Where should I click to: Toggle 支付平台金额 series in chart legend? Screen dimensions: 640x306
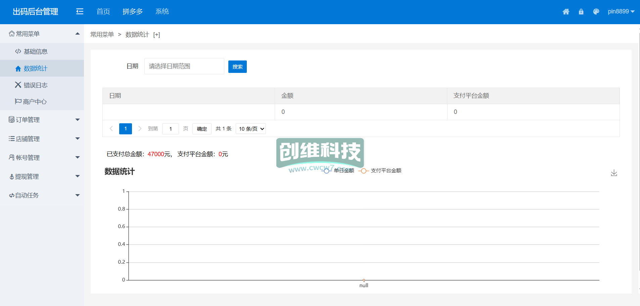(380, 171)
